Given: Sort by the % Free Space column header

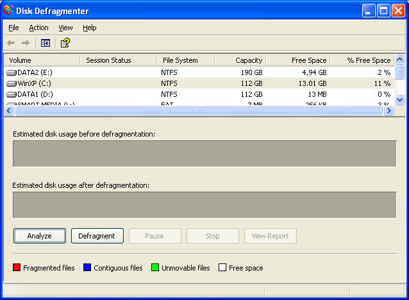Looking at the screenshot, I should click(362, 60).
